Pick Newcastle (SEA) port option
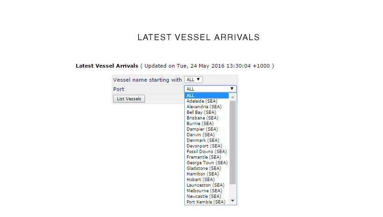Viewport: 383px width, 217px height. point(204,196)
